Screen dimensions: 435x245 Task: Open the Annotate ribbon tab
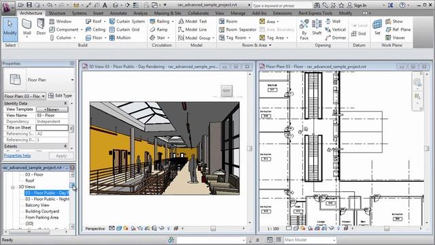click(118, 13)
